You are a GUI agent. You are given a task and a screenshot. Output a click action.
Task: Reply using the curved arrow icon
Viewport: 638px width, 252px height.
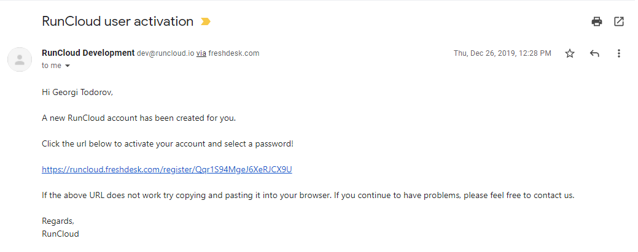(594, 53)
